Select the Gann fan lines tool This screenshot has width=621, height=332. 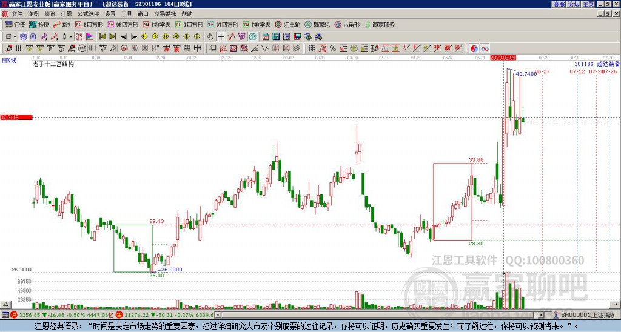click(x=223, y=48)
